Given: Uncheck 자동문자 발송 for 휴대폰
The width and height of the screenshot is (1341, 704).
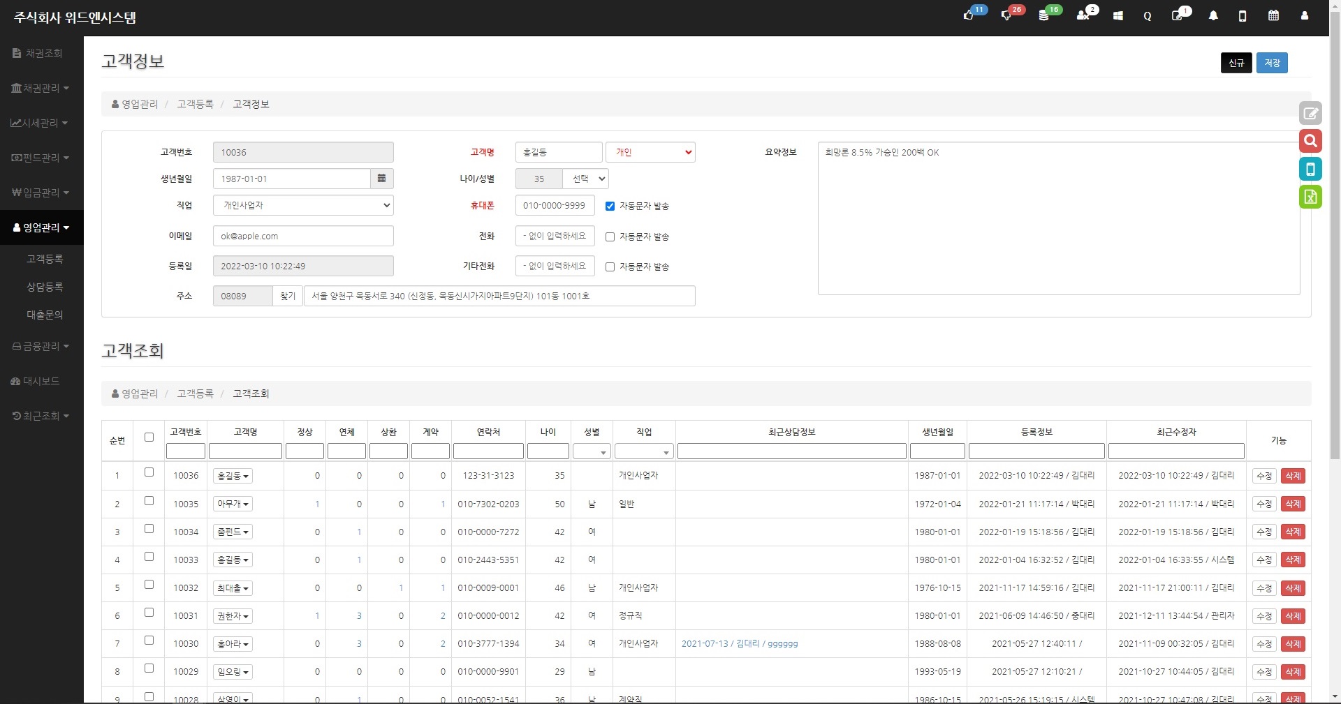Looking at the screenshot, I should [610, 206].
